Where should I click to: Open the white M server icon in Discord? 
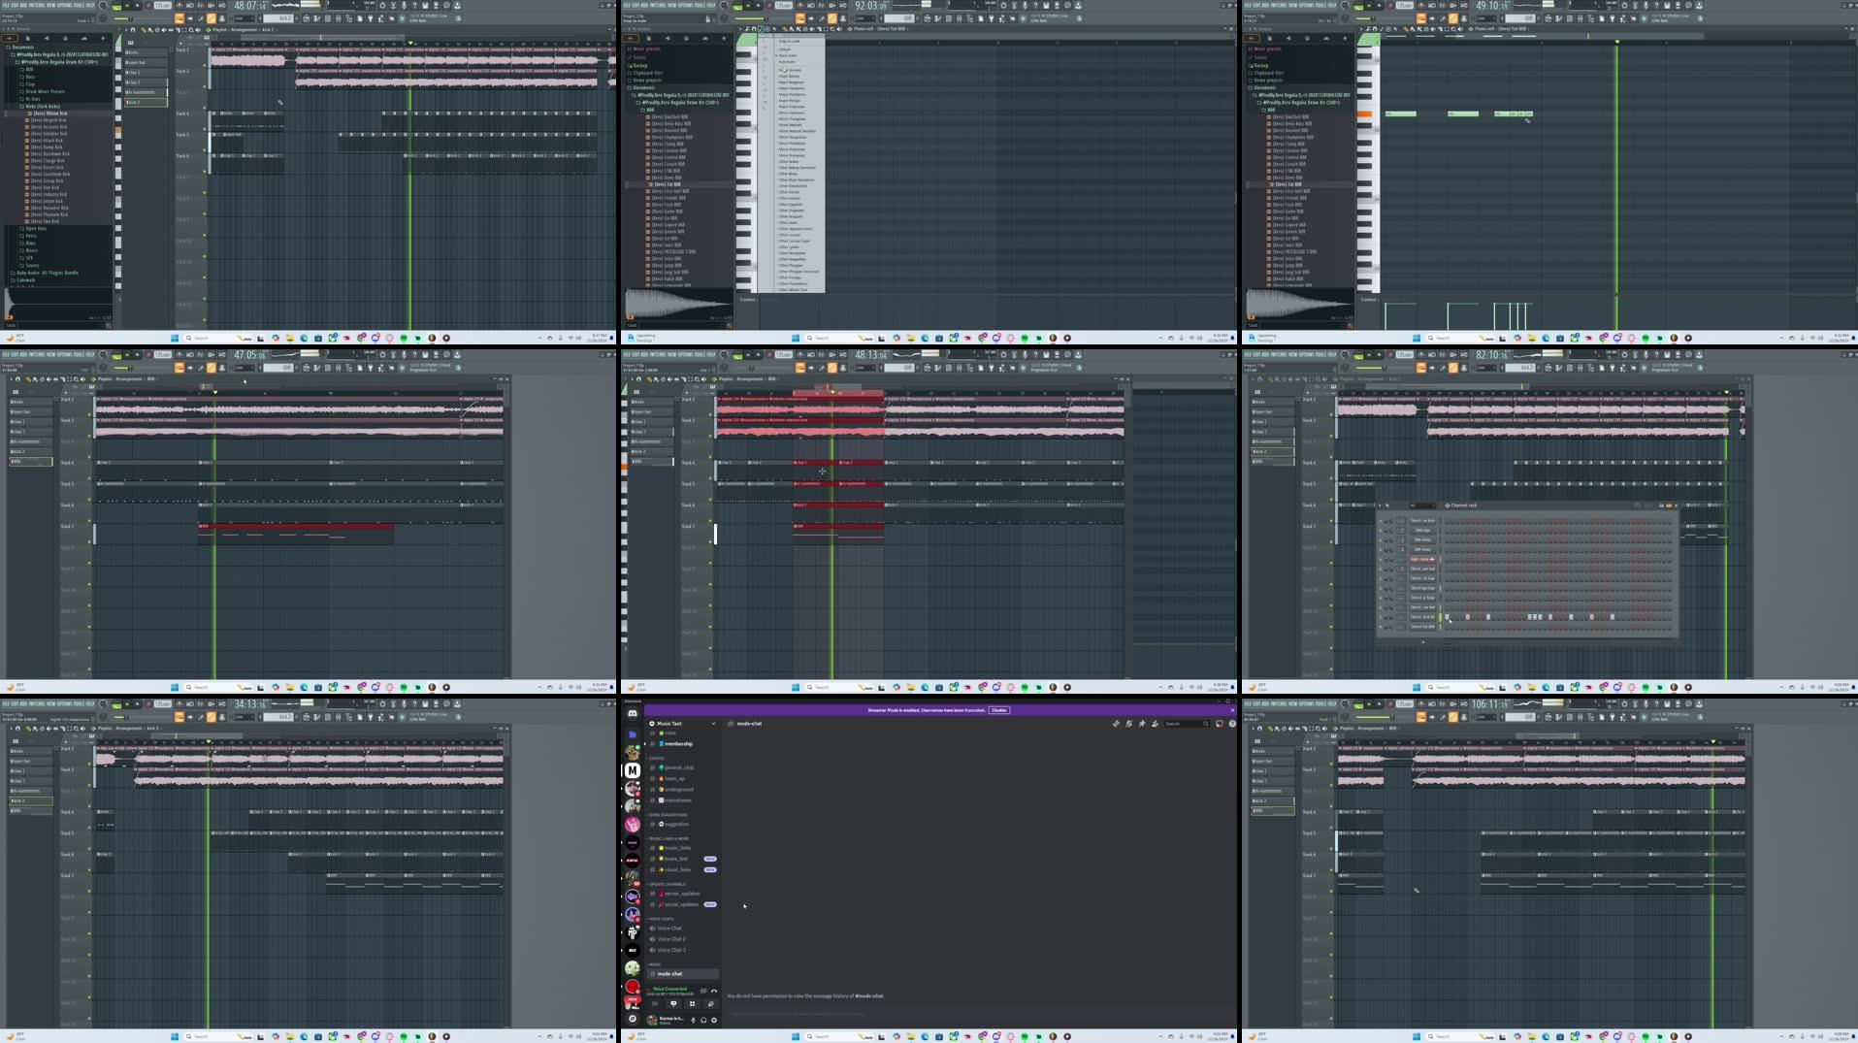(x=633, y=770)
